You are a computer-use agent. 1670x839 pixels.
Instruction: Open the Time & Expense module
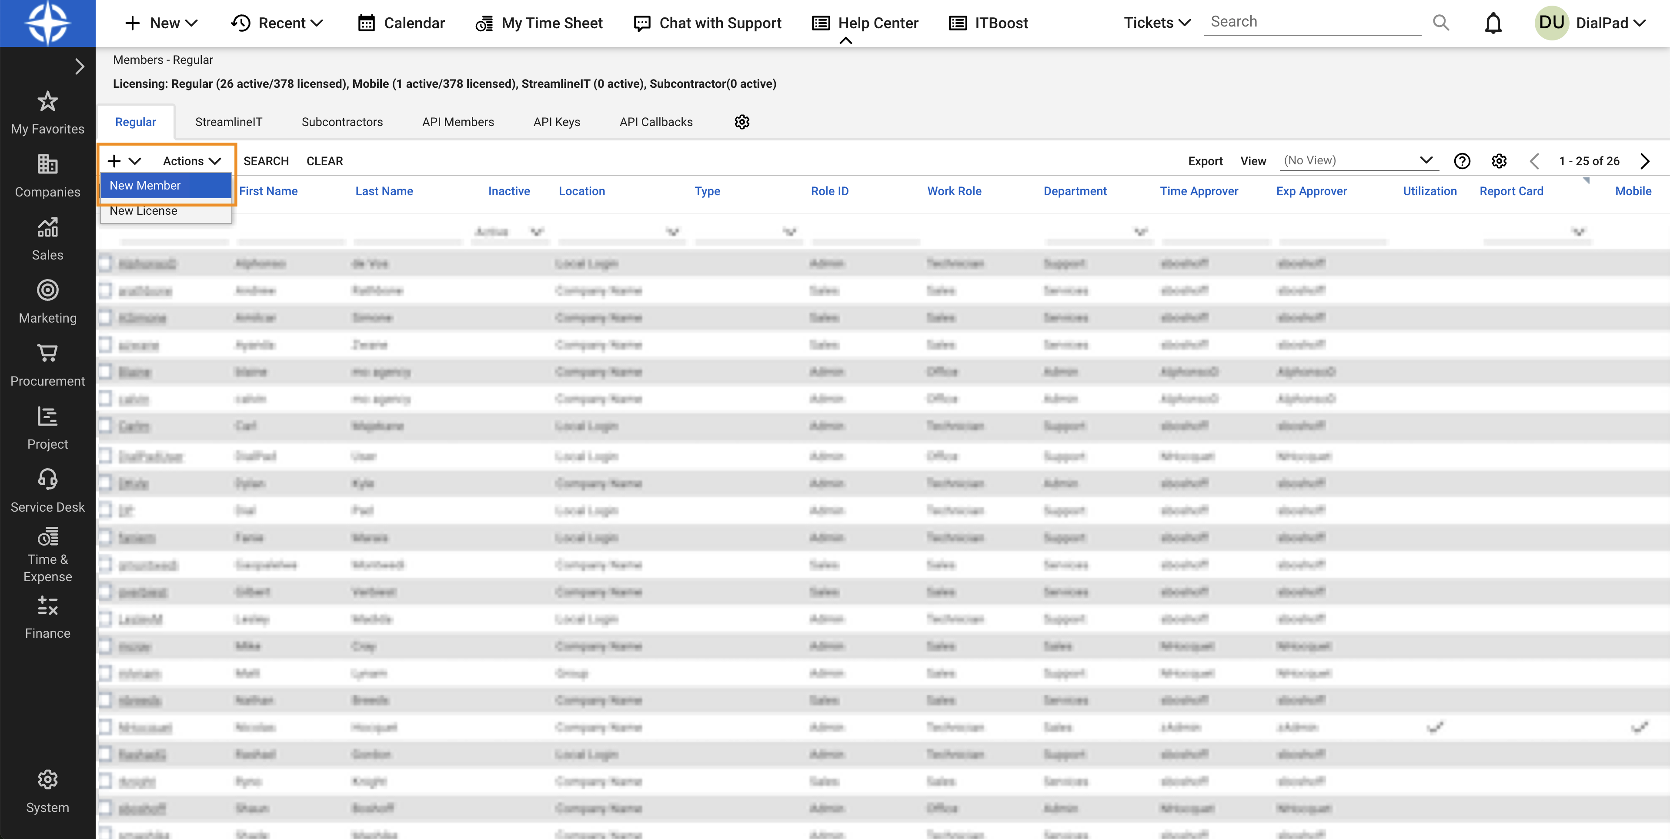47,555
